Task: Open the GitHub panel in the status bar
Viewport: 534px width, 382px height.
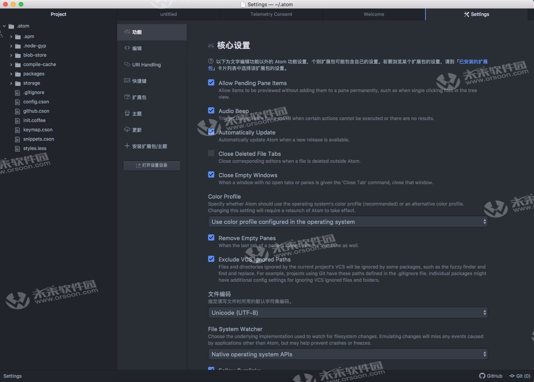Action: [x=490, y=376]
